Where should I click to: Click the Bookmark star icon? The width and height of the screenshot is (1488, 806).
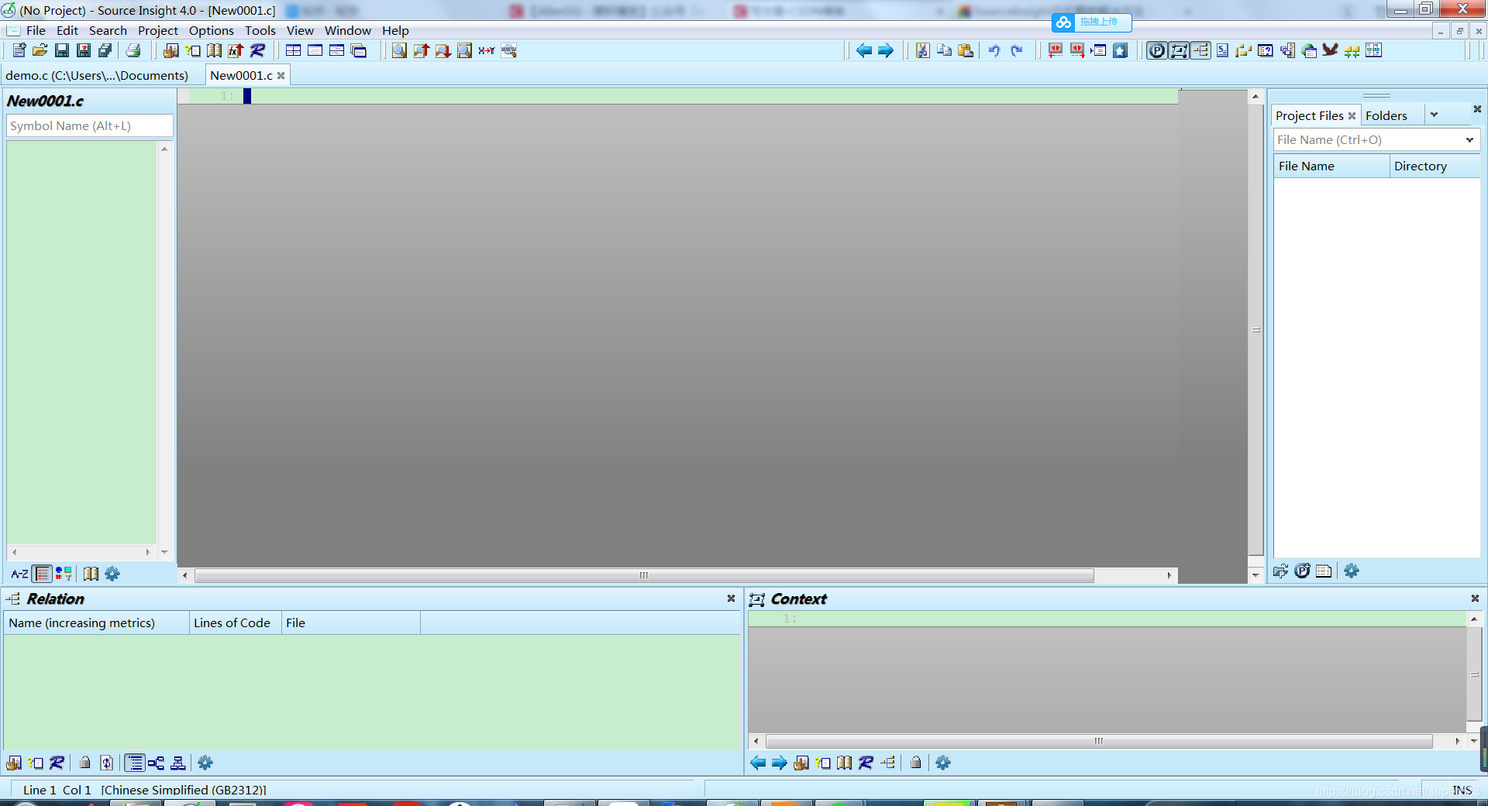1121,50
